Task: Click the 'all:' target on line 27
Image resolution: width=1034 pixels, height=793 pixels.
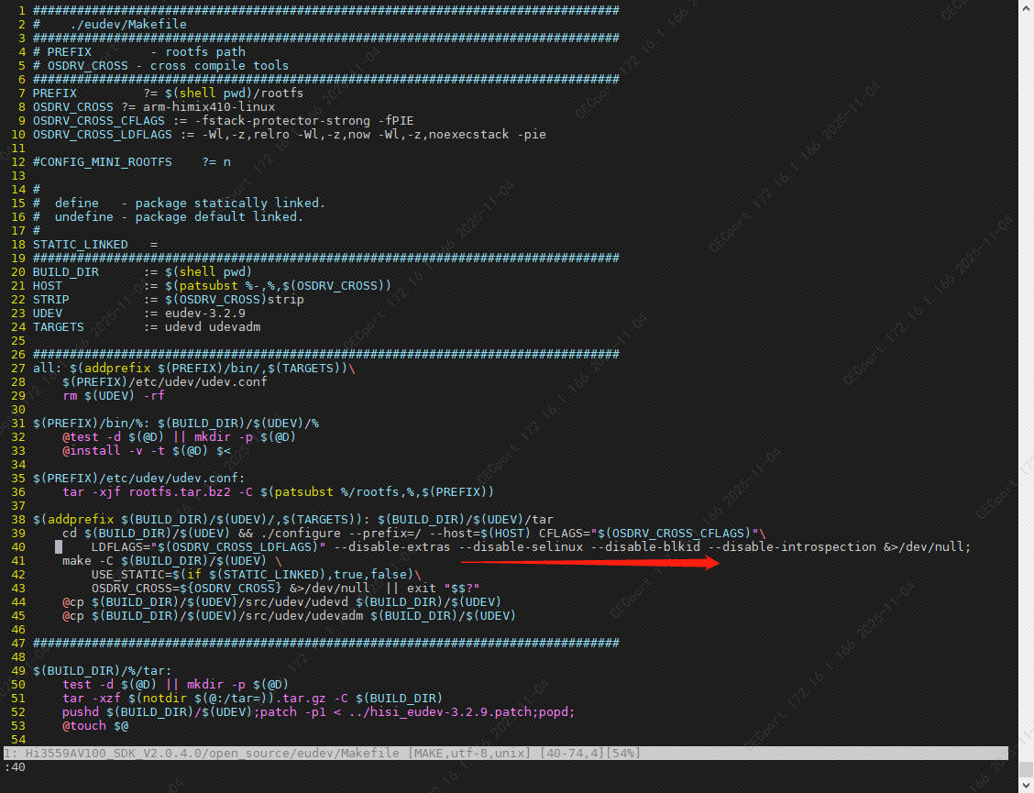Action: [x=48, y=369]
